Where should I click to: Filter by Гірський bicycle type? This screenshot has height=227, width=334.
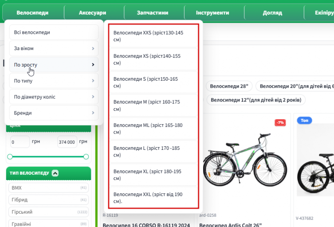[48, 212]
